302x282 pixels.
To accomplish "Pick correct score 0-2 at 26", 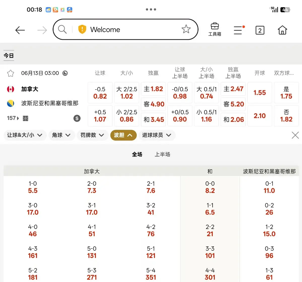I will [269, 209].
